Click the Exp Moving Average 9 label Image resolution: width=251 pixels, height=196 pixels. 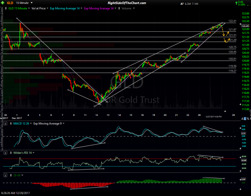(x=47, y=124)
